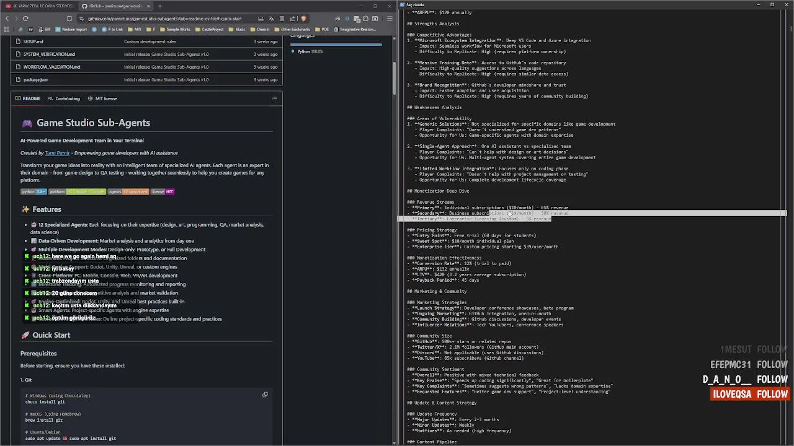Open new browser tab plus button

pyautogui.click(x=160, y=6)
